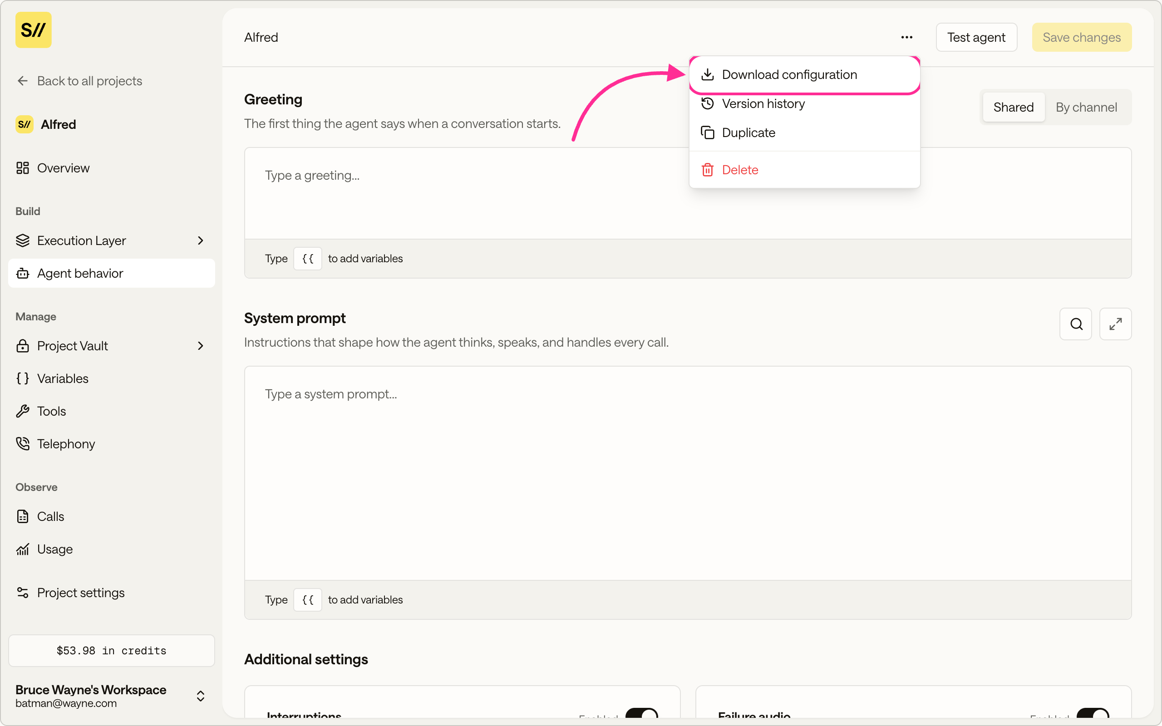Toggle the Interruptions switch
The height and width of the screenshot is (726, 1162).
click(641, 713)
